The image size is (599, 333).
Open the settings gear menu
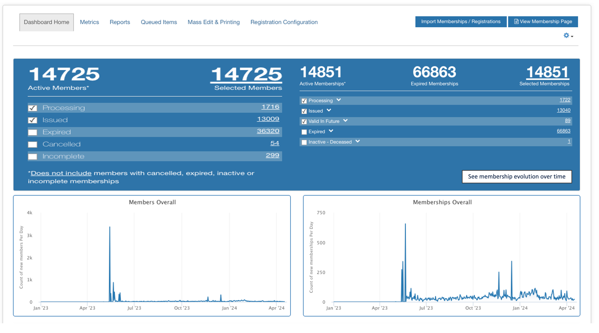pos(568,36)
